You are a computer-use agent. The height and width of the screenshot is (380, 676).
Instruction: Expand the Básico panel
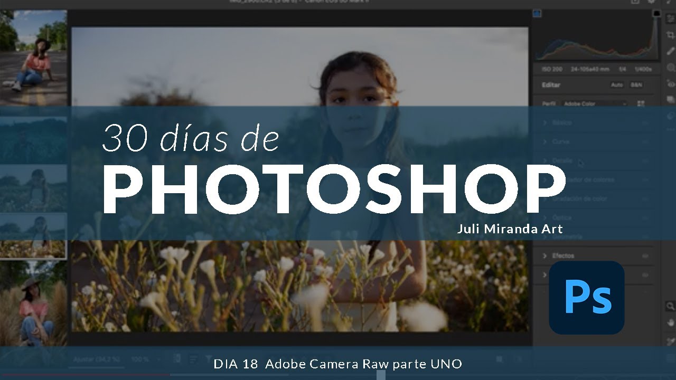coord(545,122)
